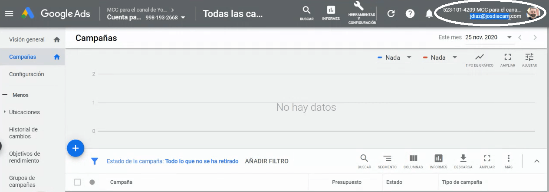Open second metric Nada dropdown (red)
Image resolution: width=549 pixels, height=192 pixels.
coord(440,58)
